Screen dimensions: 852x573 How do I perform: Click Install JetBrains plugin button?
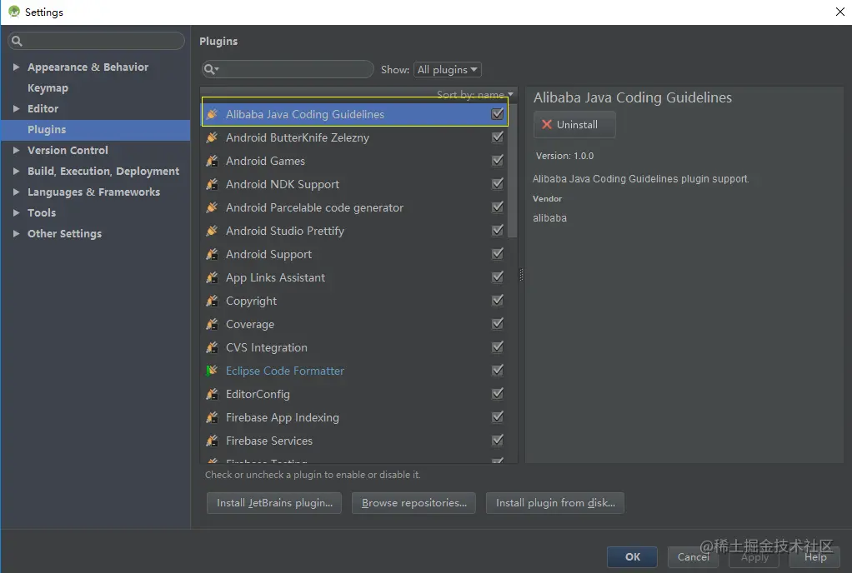274,503
